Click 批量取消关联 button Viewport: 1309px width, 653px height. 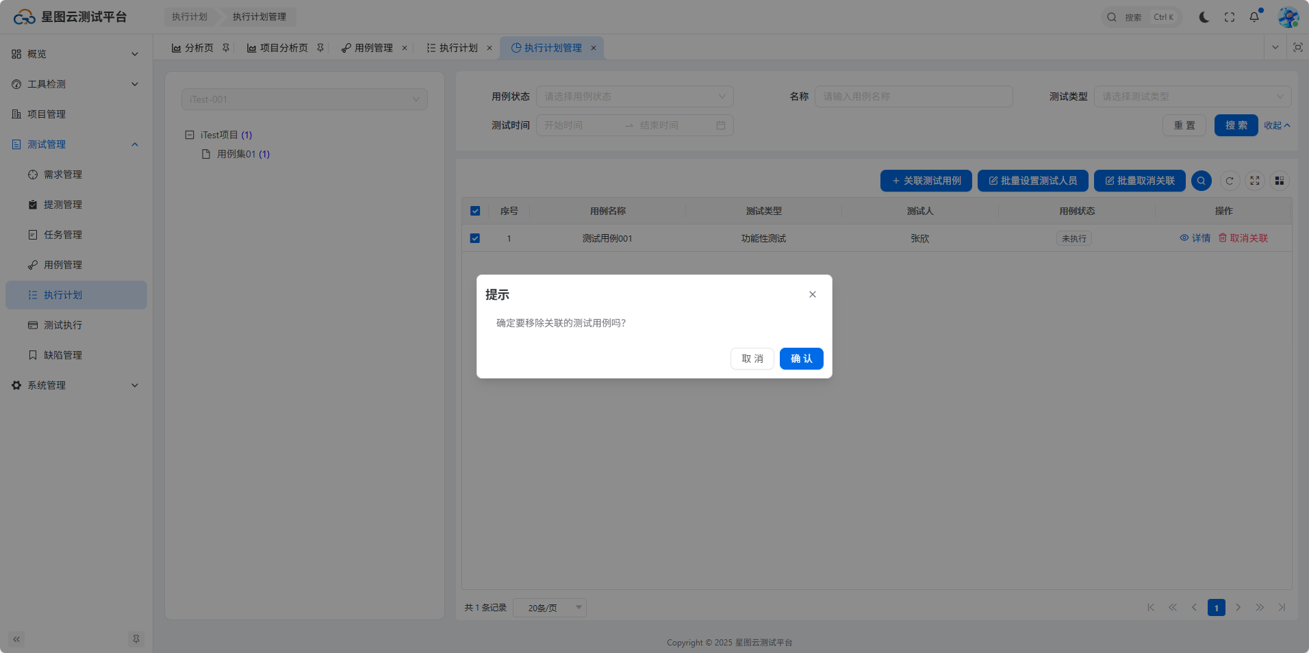click(x=1139, y=181)
